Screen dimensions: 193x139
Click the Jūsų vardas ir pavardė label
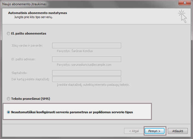pyautogui.click(x=27, y=46)
